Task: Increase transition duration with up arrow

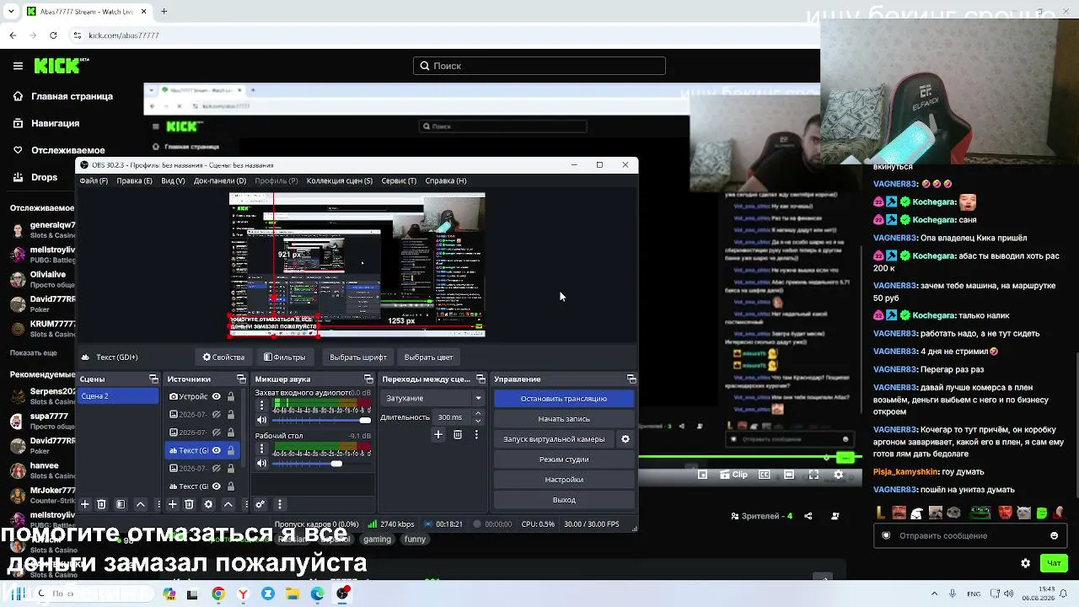Action: 478,413
